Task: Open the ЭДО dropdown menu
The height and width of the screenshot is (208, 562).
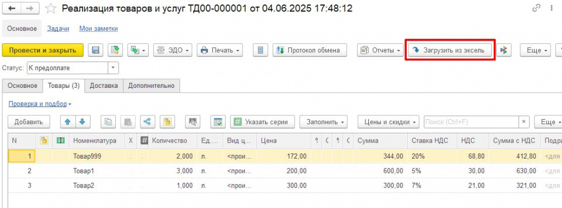Action: (172, 50)
